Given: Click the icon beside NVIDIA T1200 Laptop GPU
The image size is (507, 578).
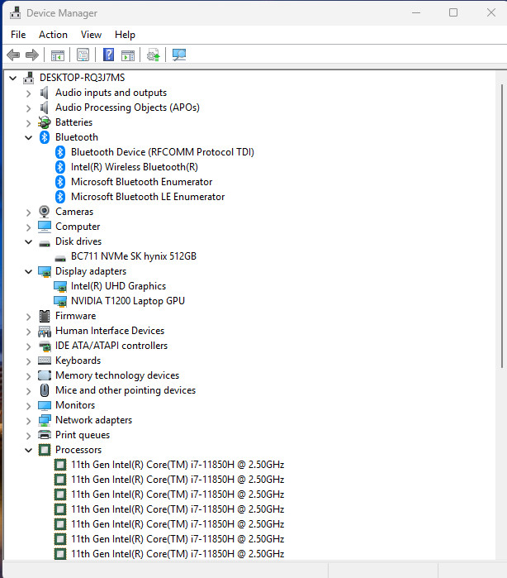Looking at the screenshot, I should tap(60, 301).
